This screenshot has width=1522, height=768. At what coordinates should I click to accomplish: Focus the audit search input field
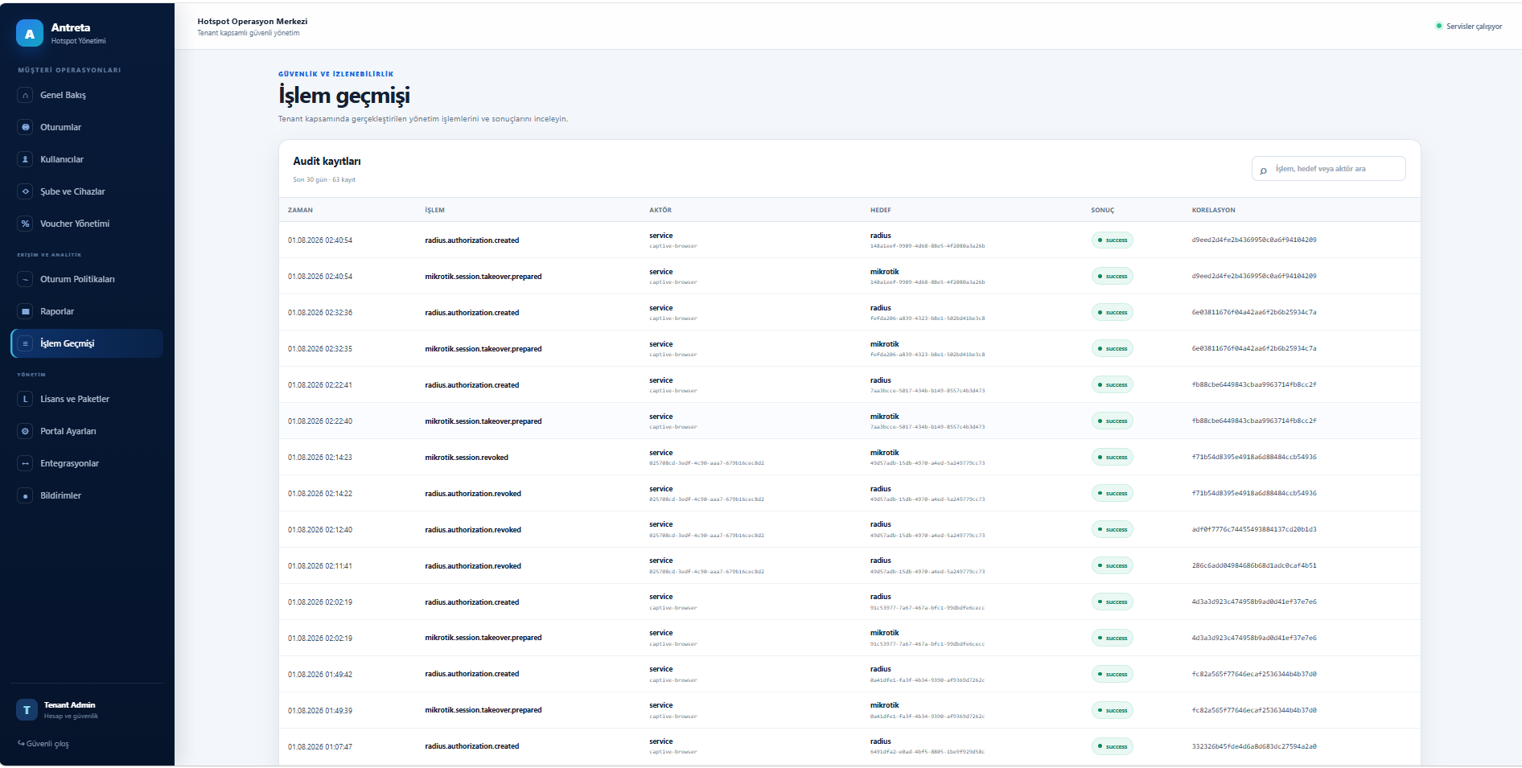coord(1328,169)
